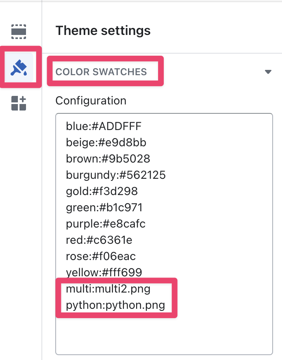Place cursor on beige:#e9d8bb line

[106, 143]
